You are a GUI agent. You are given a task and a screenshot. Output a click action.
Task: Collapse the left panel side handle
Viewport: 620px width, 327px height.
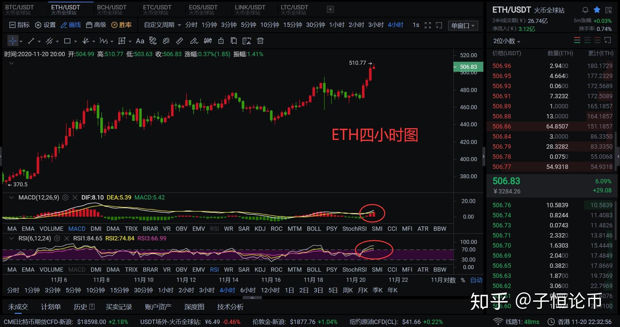tap(1, 156)
